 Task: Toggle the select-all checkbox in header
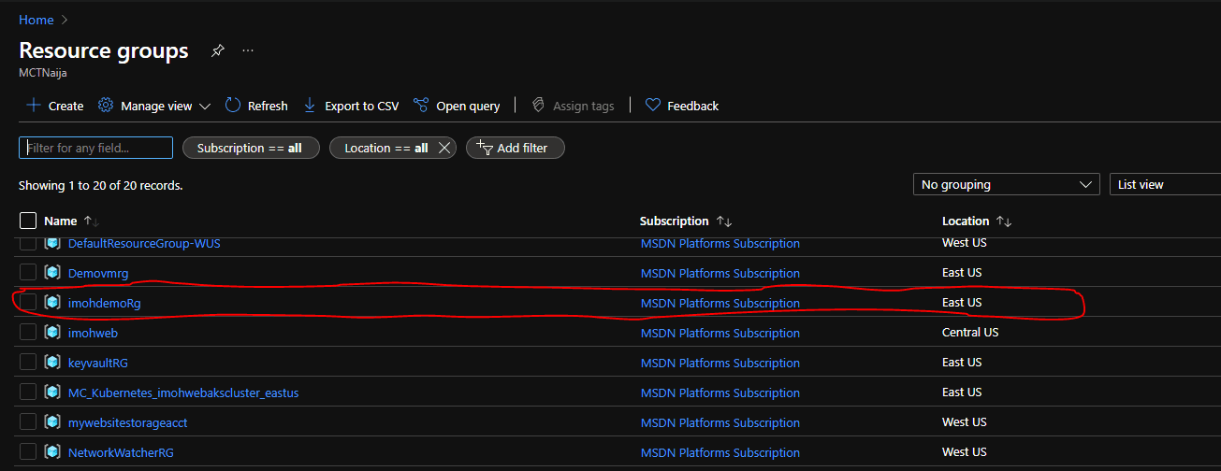coord(28,221)
